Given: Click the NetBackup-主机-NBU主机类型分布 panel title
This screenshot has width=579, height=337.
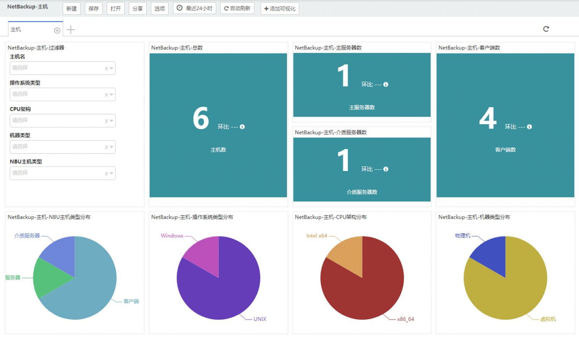Looking at the screenshot, I should (49, 217).
